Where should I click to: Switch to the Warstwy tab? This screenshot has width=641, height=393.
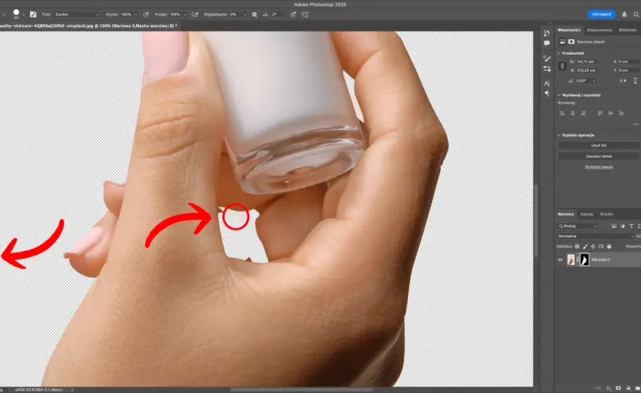pyautogui.click(x=566, y=214)
